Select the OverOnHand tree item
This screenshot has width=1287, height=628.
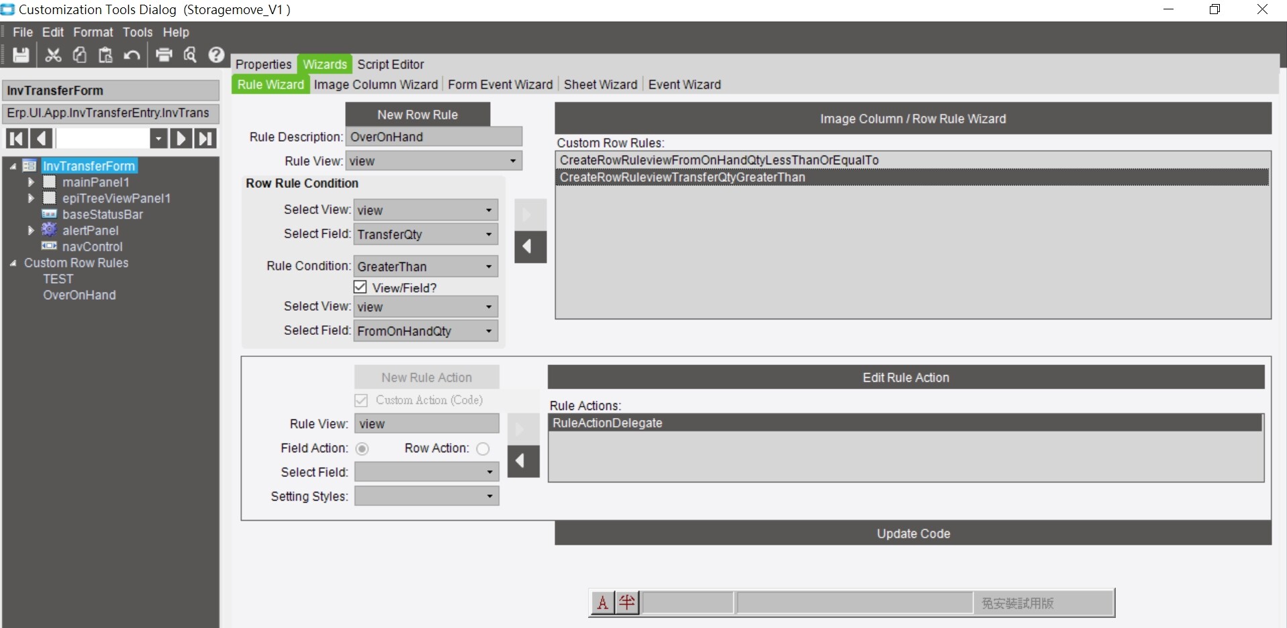(79, 295)
